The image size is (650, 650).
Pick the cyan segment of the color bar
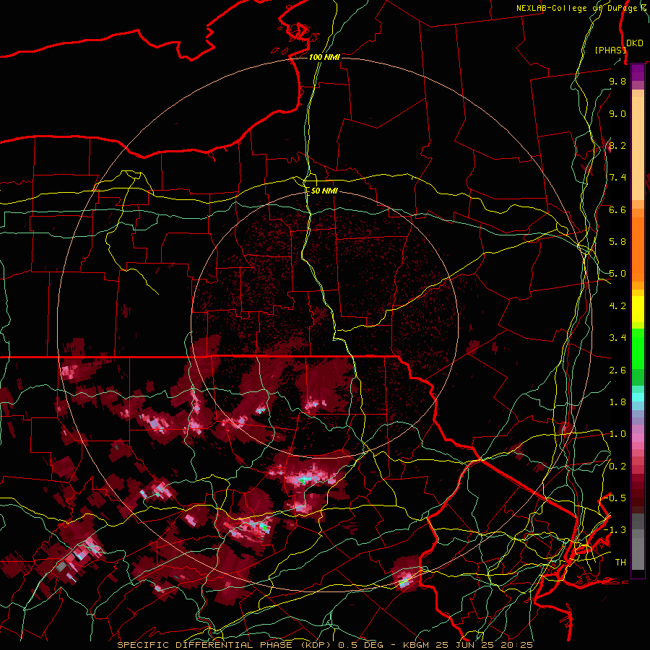click(638, 397)
